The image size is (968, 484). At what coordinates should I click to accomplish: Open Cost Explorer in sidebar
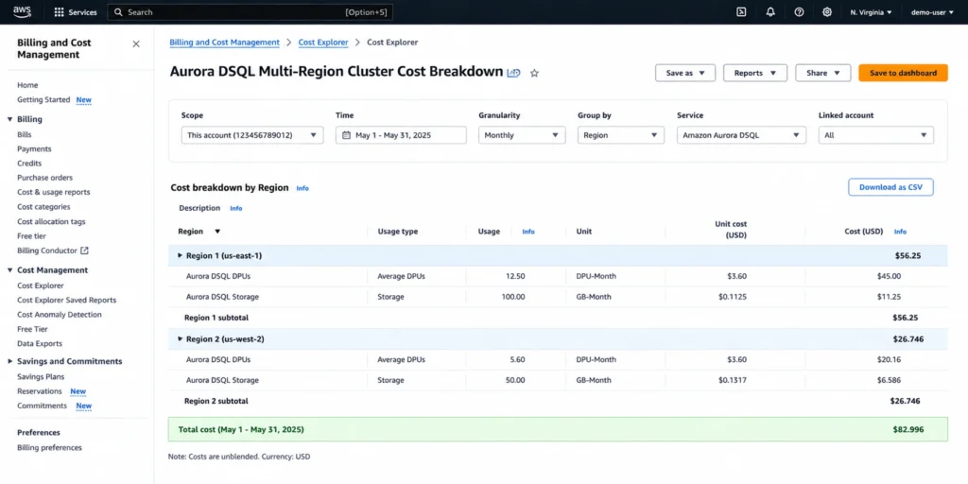[x=41, y=285]
